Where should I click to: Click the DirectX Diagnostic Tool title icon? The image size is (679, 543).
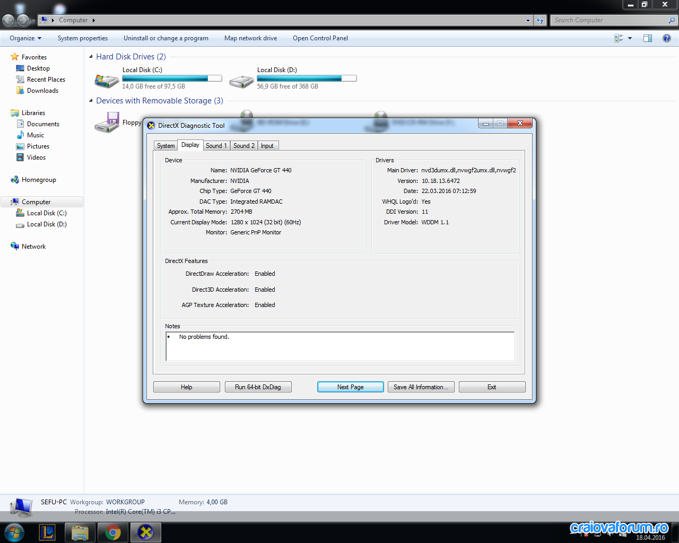click(x=151, y=126)
